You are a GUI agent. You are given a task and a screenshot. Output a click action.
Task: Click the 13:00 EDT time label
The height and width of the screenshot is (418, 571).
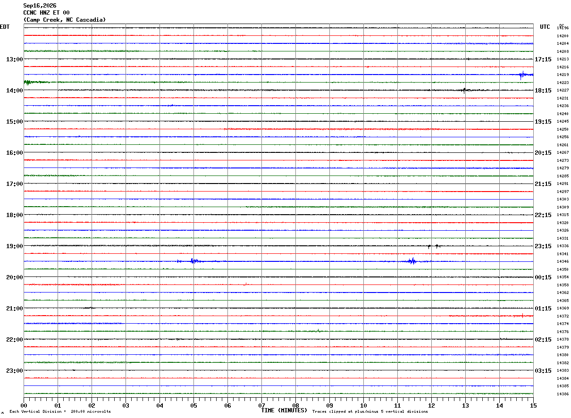click(14, 59)
